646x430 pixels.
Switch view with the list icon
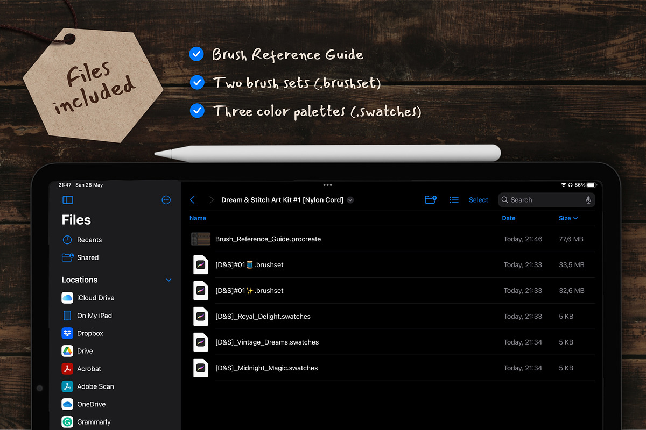click(x=454, y=200)
